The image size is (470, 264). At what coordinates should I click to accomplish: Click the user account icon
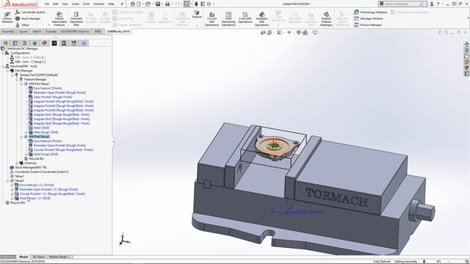(432, 4)
